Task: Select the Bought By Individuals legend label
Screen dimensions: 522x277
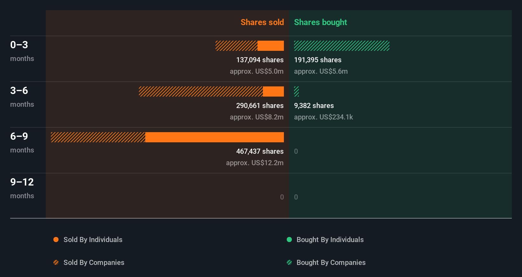Action: 330,240
